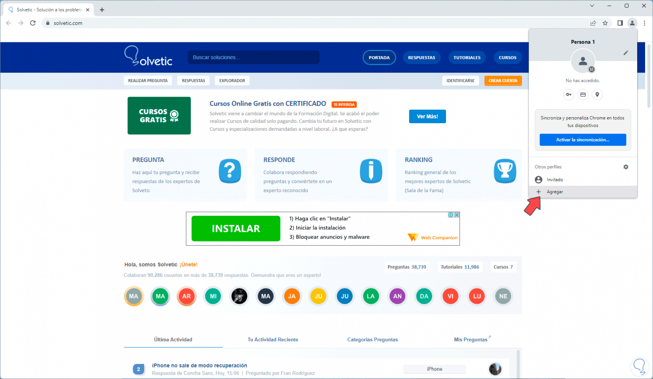
Task: Click the iPhone category tag
Action: tap(435, 369)
